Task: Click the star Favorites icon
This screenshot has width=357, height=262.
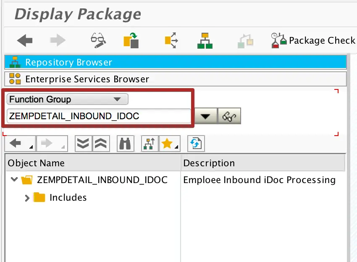Action: [170, 144]
